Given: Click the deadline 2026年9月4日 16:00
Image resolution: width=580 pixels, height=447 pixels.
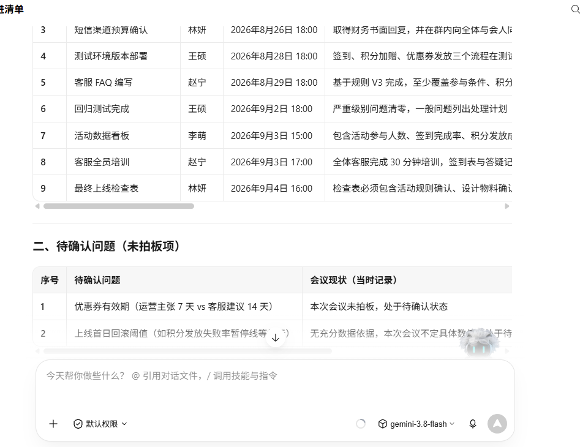Looking at the screenshot, I should 271,189.
